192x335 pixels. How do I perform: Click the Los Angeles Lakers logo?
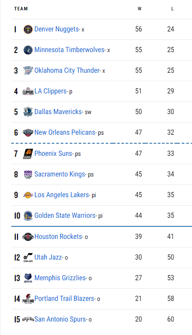click(x=28, y=195)
